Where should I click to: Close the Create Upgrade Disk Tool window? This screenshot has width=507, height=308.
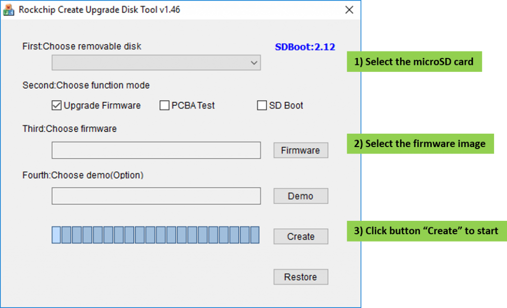point(349,10)
